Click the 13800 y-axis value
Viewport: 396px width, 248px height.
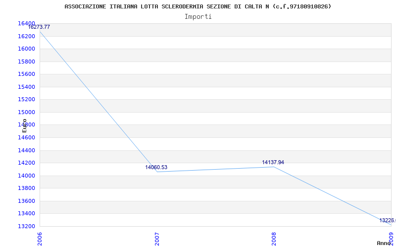(x=26, y=188)
